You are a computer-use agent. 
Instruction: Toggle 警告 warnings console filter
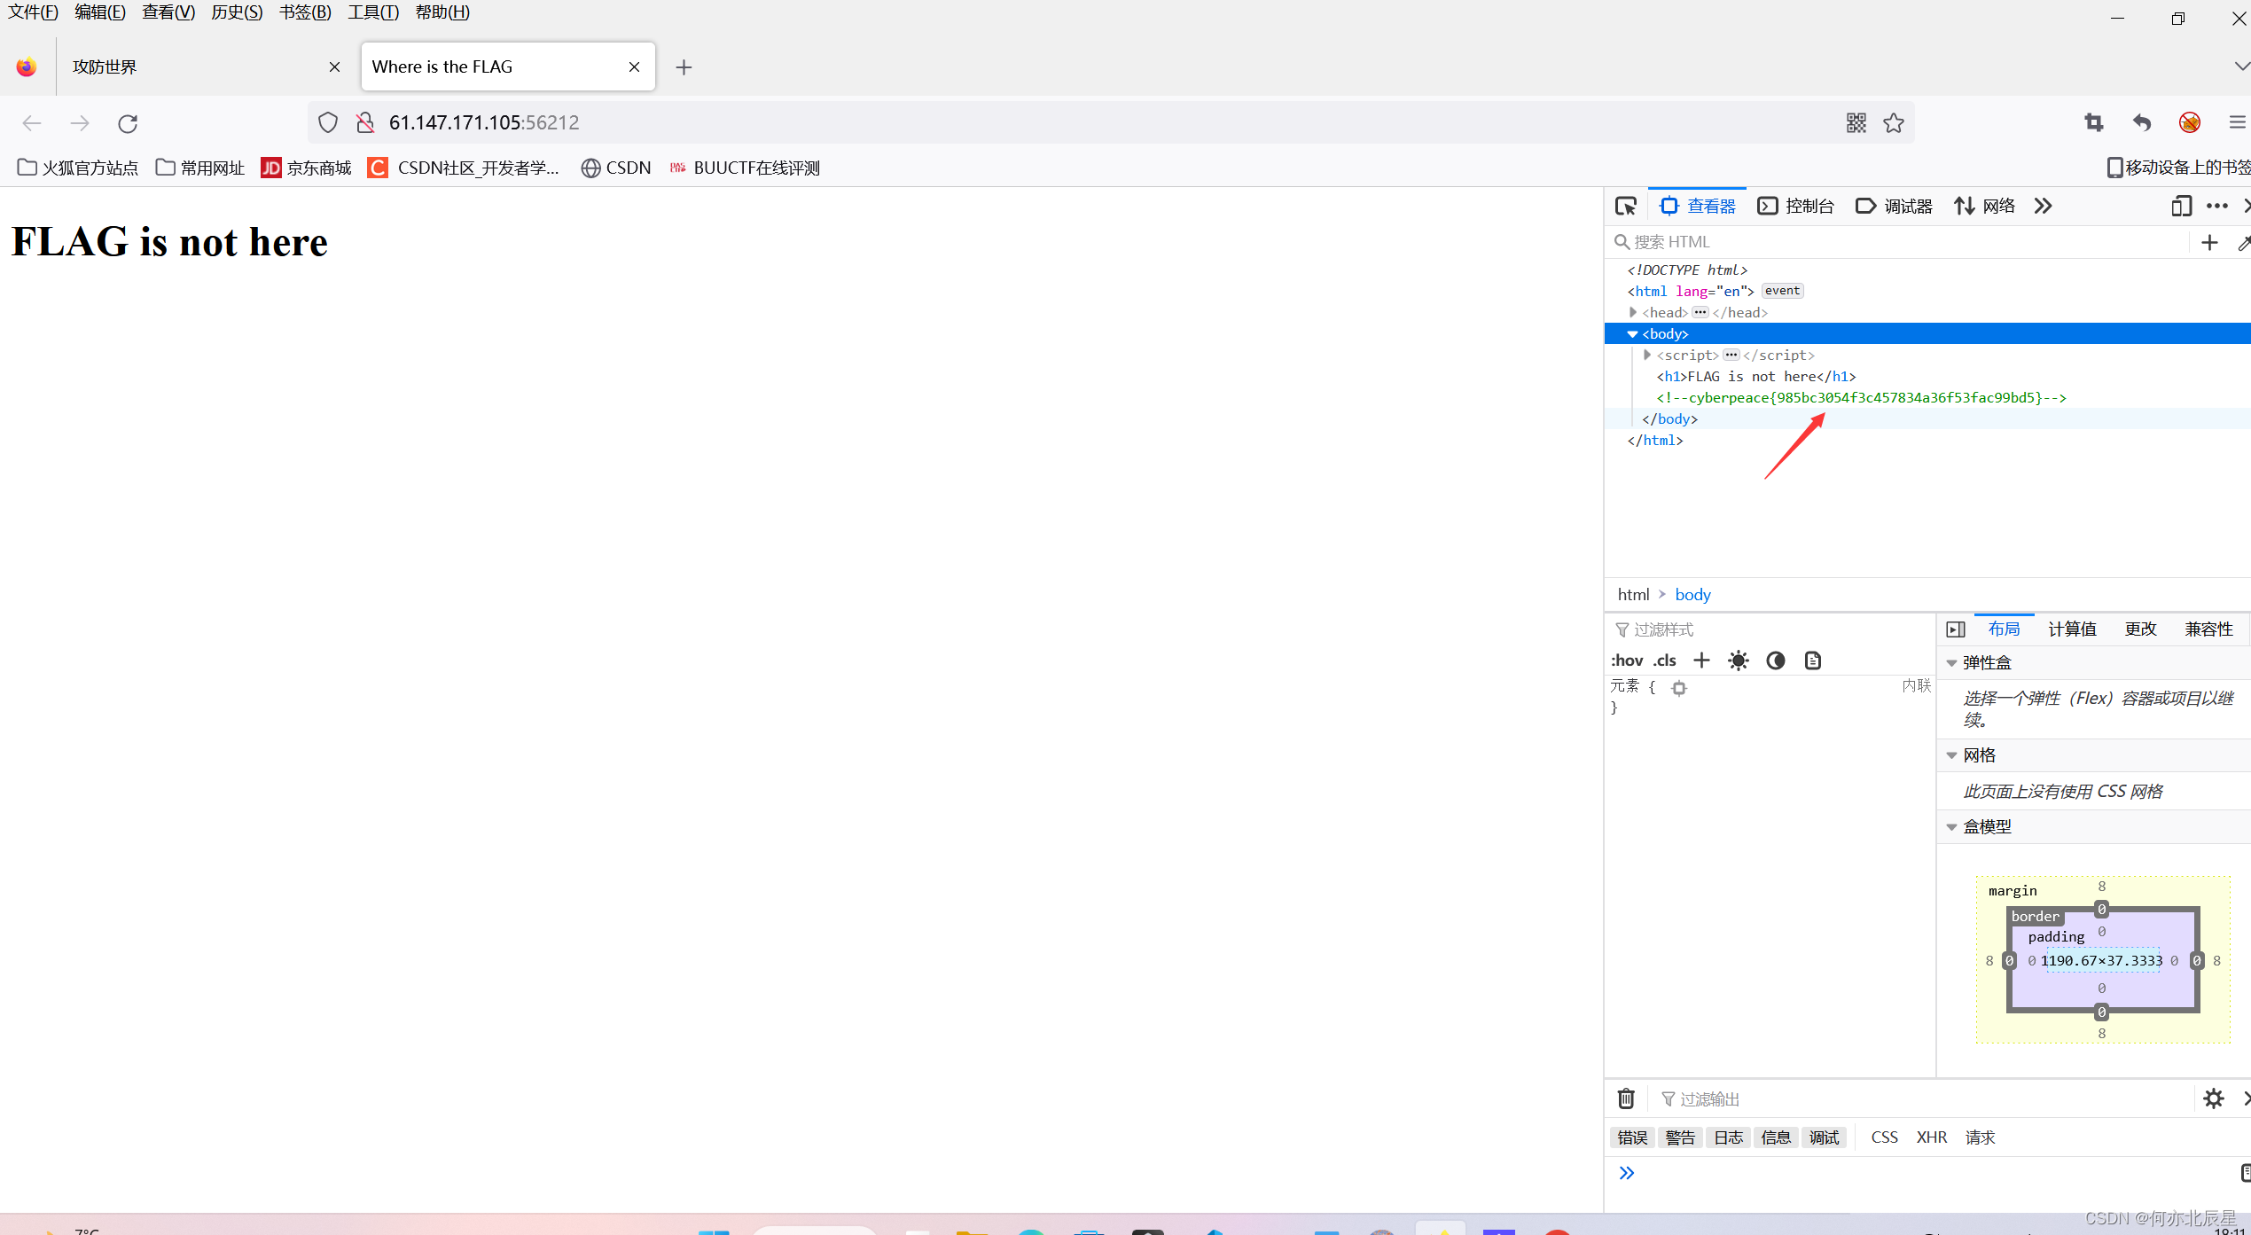coord(1680,1137)
